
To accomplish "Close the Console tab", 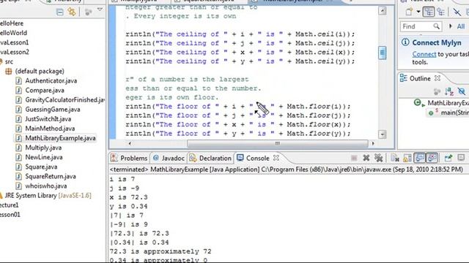I will point(276,158).
